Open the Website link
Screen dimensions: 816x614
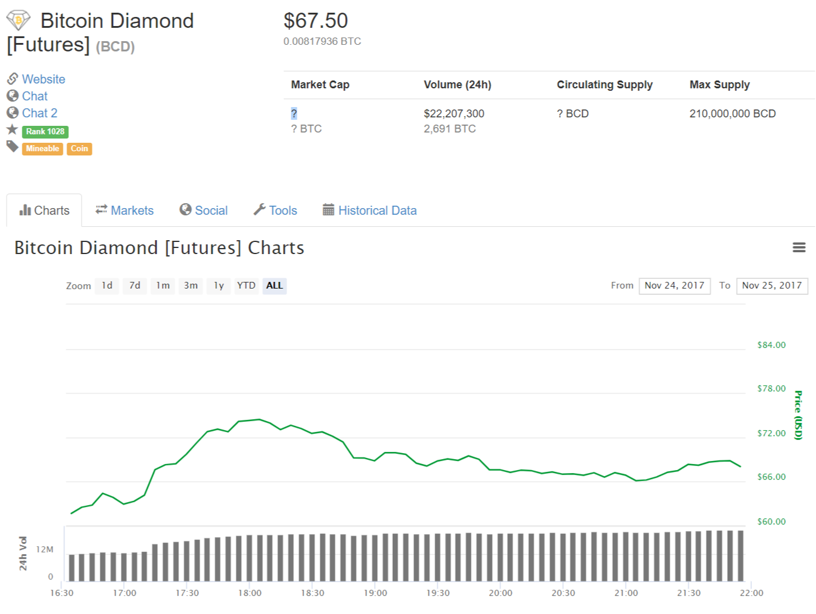(x=44, y=79)
